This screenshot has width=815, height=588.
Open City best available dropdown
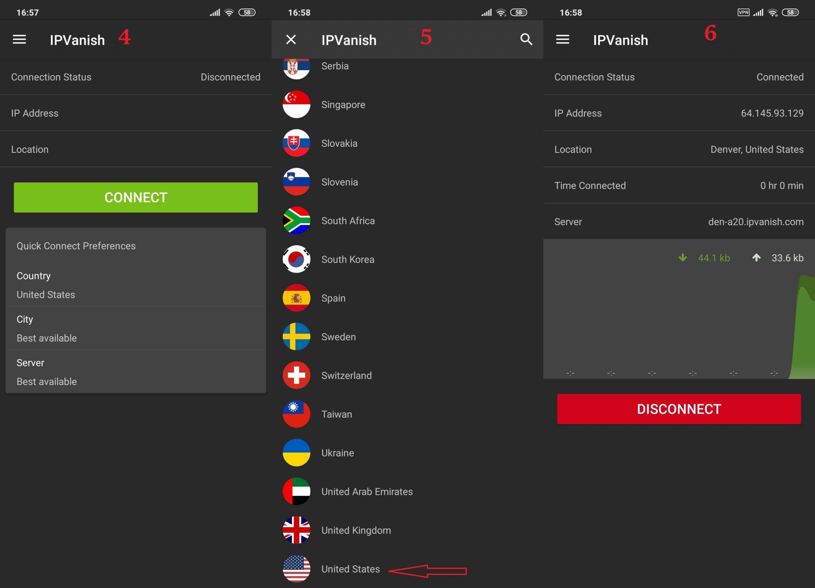[x=136, y=328]
